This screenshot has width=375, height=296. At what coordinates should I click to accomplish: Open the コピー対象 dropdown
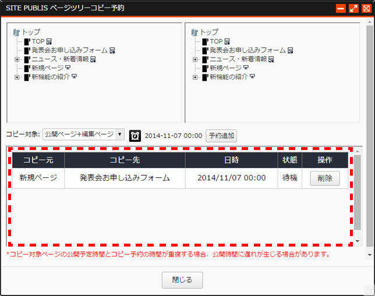pos(83,134)
